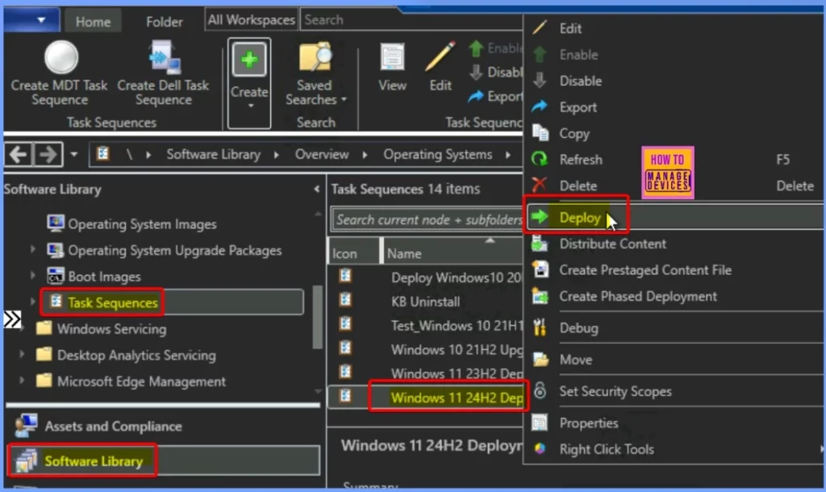Viewport: 826px width, 492px height.
Task: Open the Saved Searches folder icon
Action: tap(315, 57)
